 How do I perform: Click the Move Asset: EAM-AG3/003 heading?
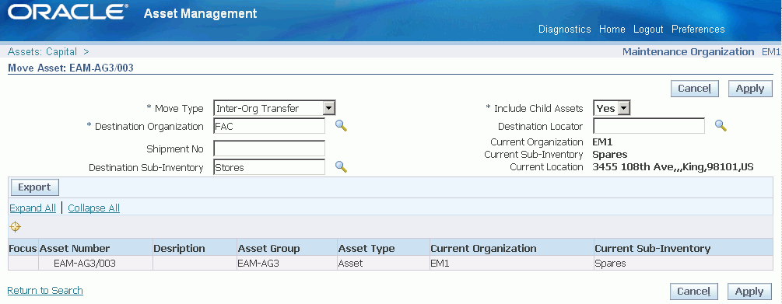[x=71, y=68]
